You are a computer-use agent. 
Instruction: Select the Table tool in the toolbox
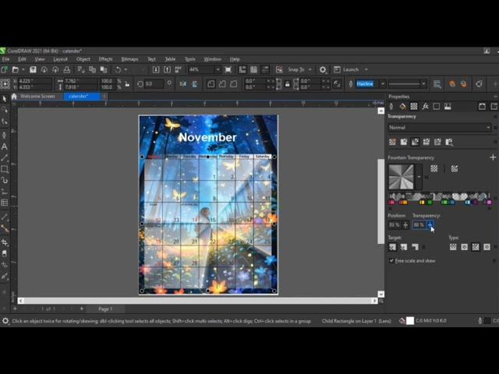click(x=5, y=203)
